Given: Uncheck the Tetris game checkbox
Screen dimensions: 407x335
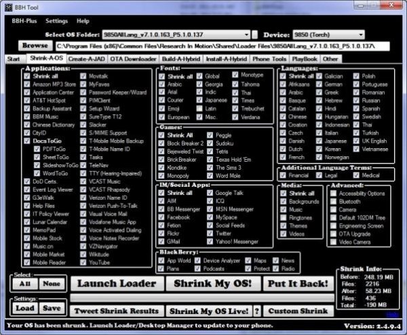Looking at the screenshot, I should point(210,152).
